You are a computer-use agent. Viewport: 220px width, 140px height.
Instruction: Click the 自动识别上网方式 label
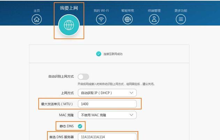point(61,77)
